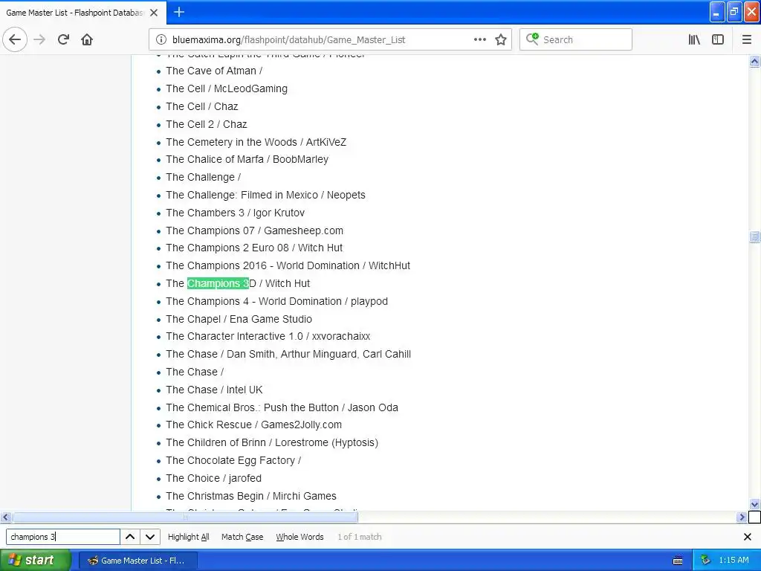This screenshot has width=761, height=571.
Task: Jump to previous find match arrow
Action: (130, 537)
